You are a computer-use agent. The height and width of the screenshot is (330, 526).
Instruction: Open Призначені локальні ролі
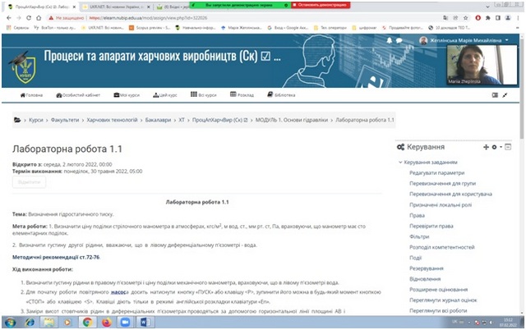[x=441, y=204]
